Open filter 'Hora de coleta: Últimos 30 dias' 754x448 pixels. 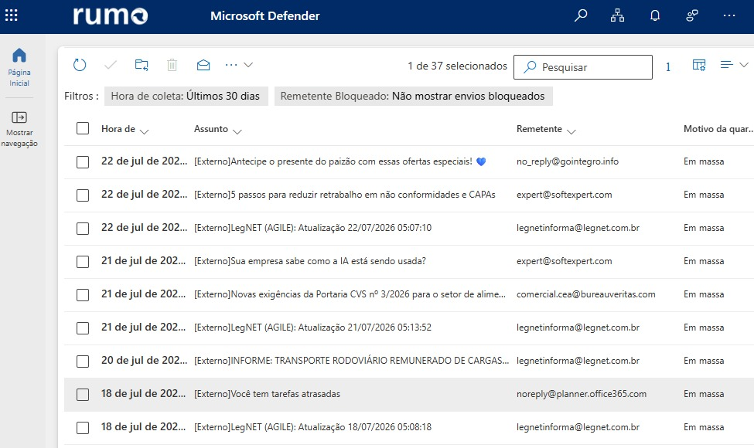(x=186, y=96)
